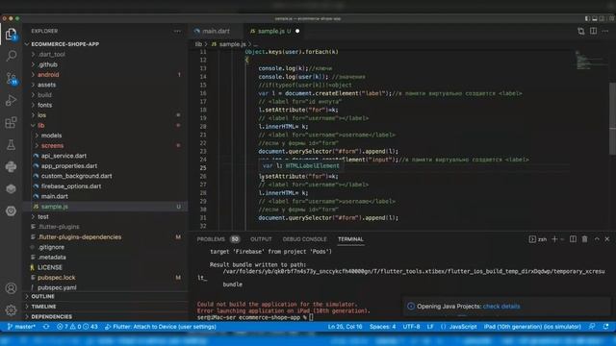Click the new terminal plus icon
Screen dimensions: 616x346
554,239
